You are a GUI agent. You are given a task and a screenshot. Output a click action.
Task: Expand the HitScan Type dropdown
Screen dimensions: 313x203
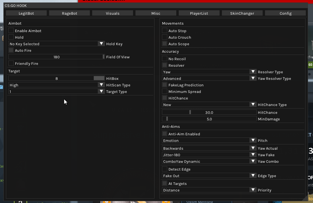pos(56,85)
